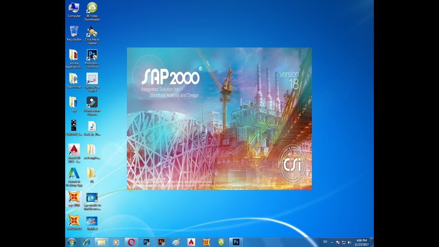Open Windows Explorer from taskbar
439x247 pixels.
click(102, 242)
